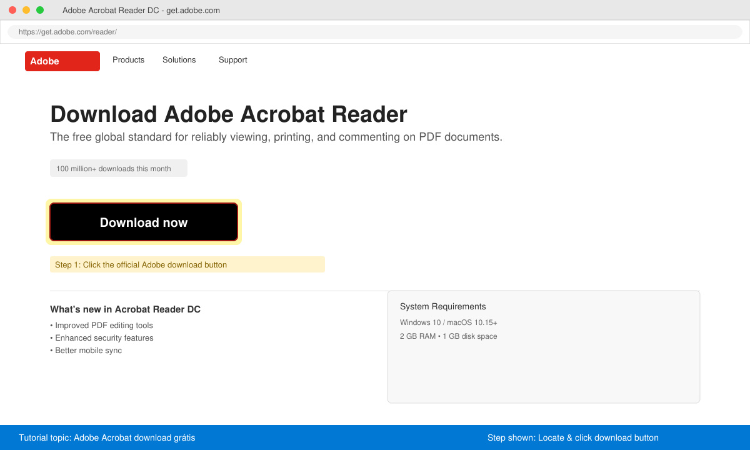Maximize the window with the green button
This screenshot has height=450, width=750.
[x=40, y=10]
